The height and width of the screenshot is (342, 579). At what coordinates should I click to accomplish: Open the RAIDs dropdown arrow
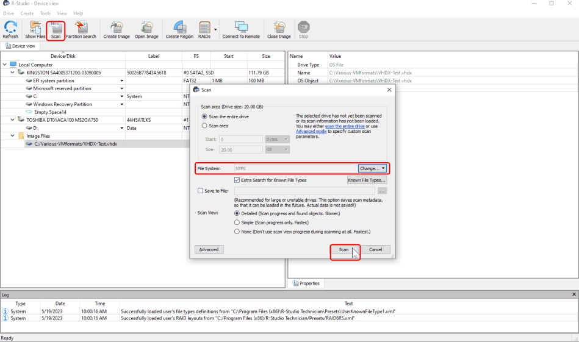pos(215,29)
